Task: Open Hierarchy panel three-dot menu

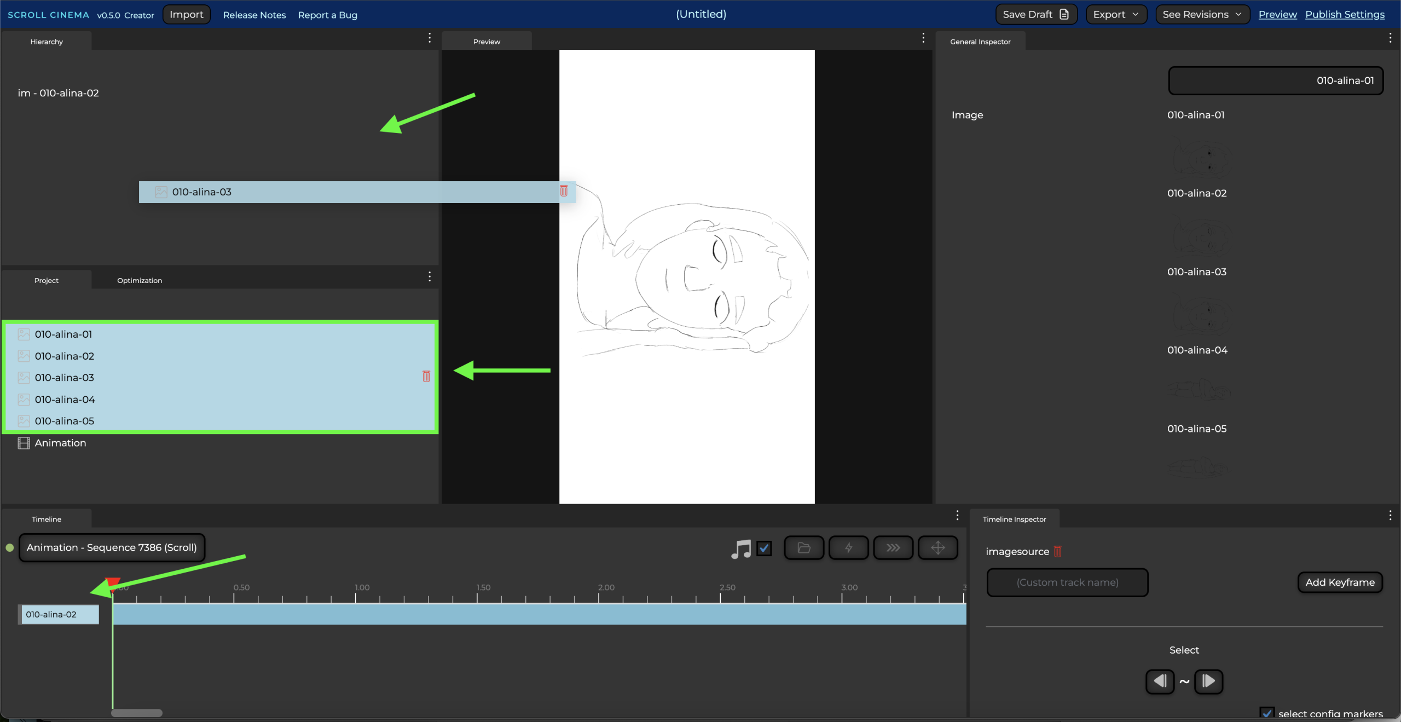Action: [430, 38]
